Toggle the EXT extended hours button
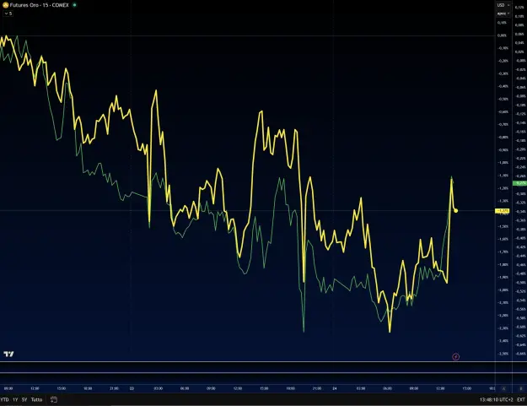 (x=521, y=399)
